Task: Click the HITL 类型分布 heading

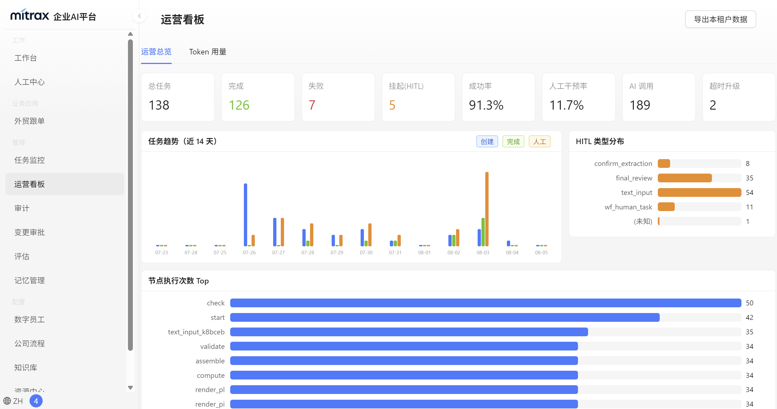Action: pyautogui.click(x=600, y=141)
